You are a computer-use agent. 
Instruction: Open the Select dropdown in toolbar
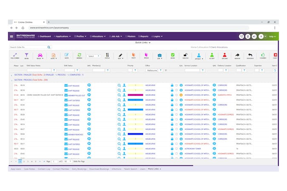click(x=94, y=56)
